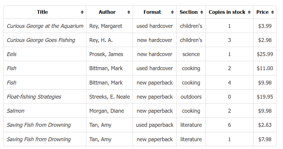
Task: Click the $25.99 price cell
Action: (265, 54)
